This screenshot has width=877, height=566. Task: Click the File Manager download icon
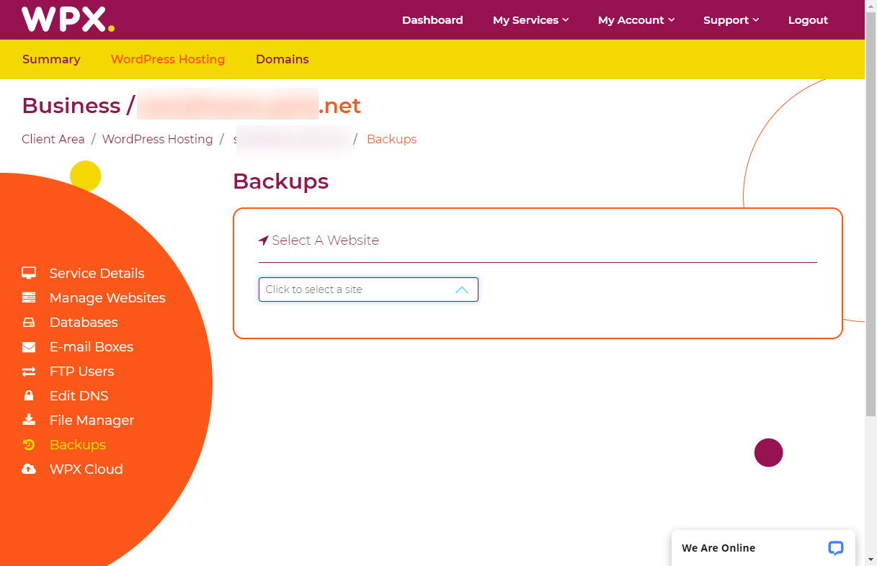[x=29, y=420]
